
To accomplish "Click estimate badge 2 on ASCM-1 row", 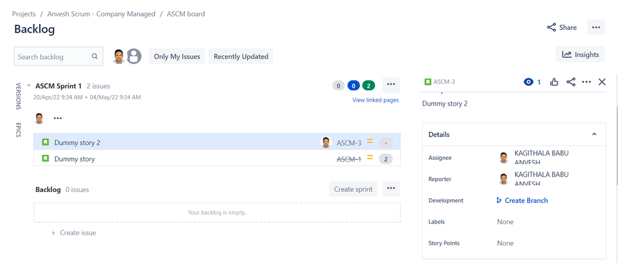I will (x=386, y=159).
